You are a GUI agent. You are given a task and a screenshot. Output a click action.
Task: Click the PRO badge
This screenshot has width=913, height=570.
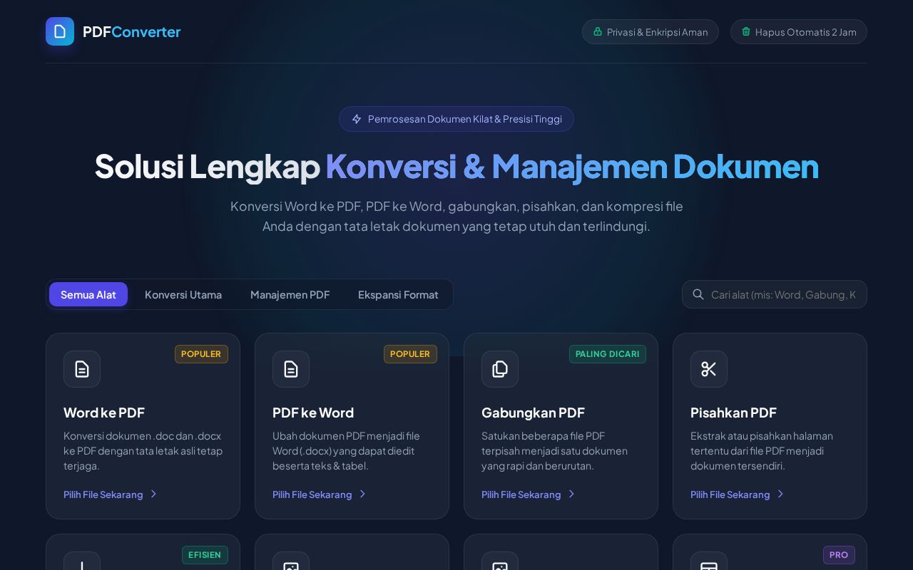tap(839, 555)
